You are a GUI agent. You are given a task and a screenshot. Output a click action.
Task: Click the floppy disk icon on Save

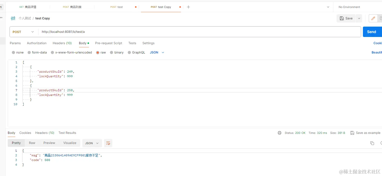(342, 18)
